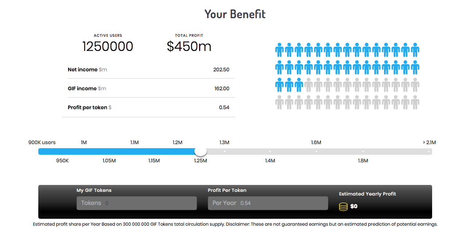Click the first blue person icon
This screenshot has width=454, height=233.
(279, 50)
